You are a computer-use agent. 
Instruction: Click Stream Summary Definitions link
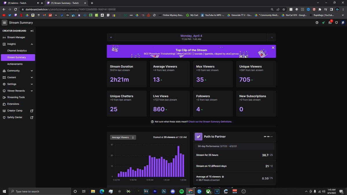(210, 122)
